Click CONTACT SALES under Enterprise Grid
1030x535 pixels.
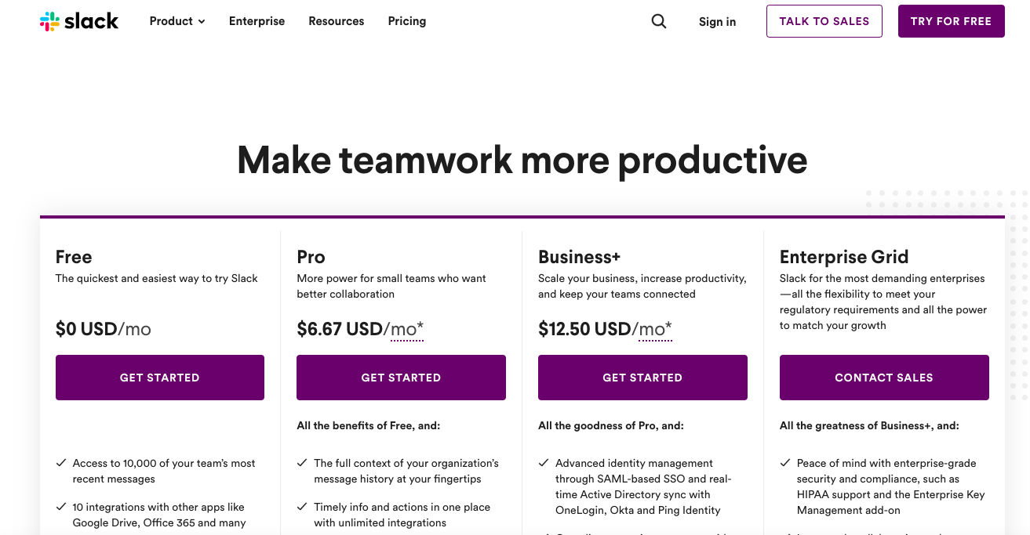click(883, 378)
